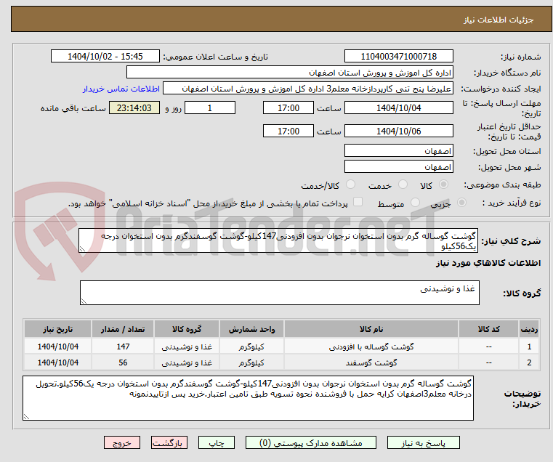The height and width of the screenshot is (462, 553).
Task: Click the گروه کالا text area
Action: (x=279, y=293)
